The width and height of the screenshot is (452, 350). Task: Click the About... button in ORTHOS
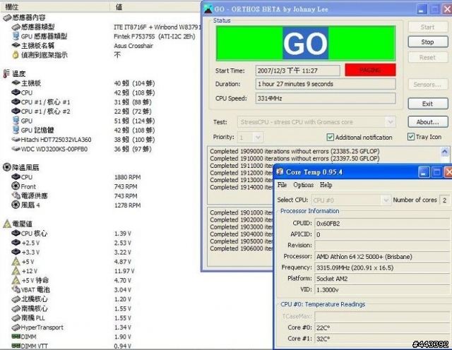pos(428,122)
